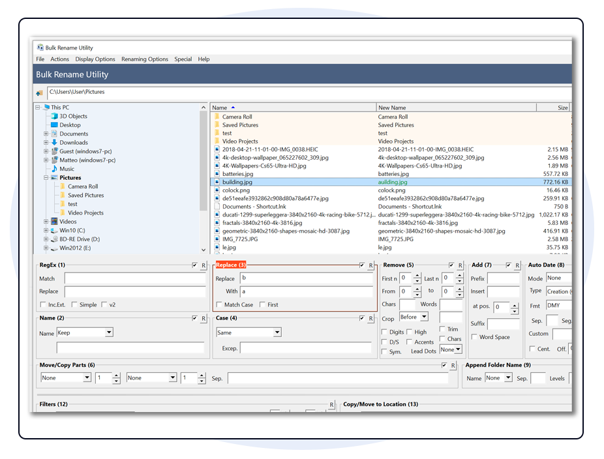
Task: Click the Name column header
Action: tap(293, 108)
